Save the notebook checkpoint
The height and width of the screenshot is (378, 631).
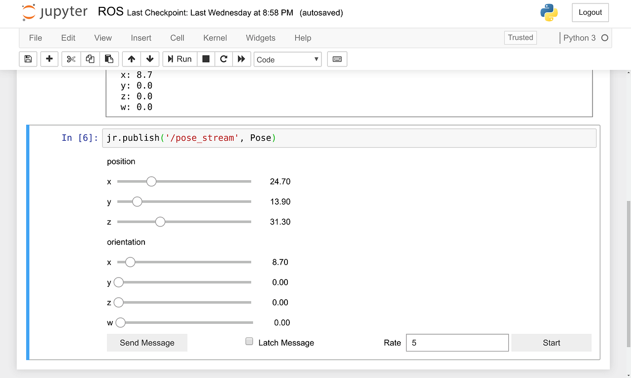(x=28, y=59)
